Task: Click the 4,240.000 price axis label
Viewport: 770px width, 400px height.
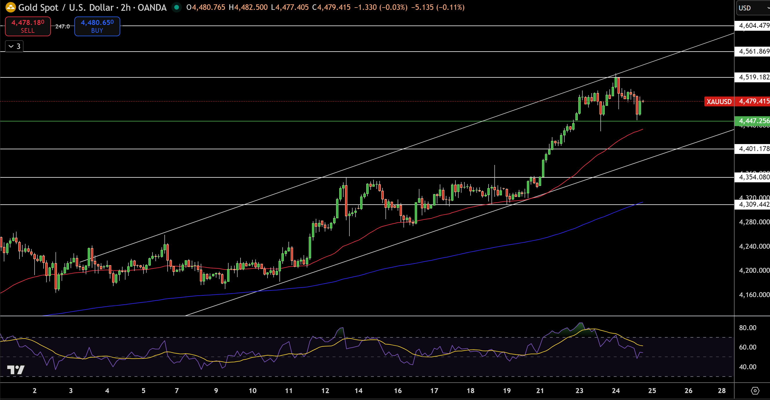Action: pos(754,246)
